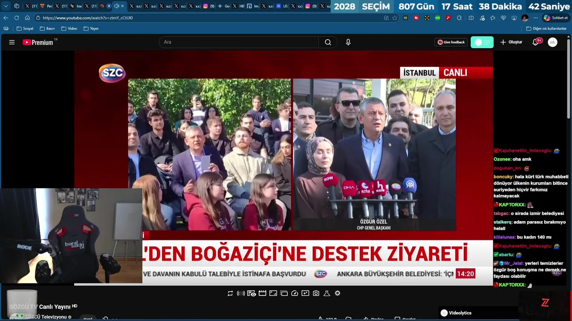Click the dashed-frame icon under the video

tap(284, 293)
